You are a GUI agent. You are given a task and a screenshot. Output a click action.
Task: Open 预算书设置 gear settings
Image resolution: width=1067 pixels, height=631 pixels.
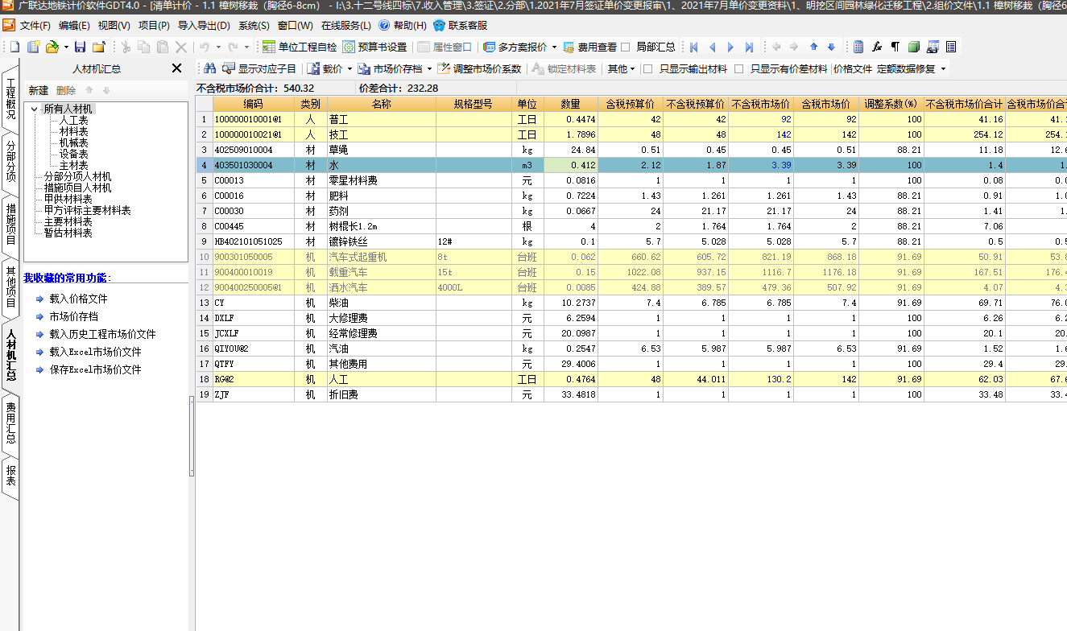374,47
